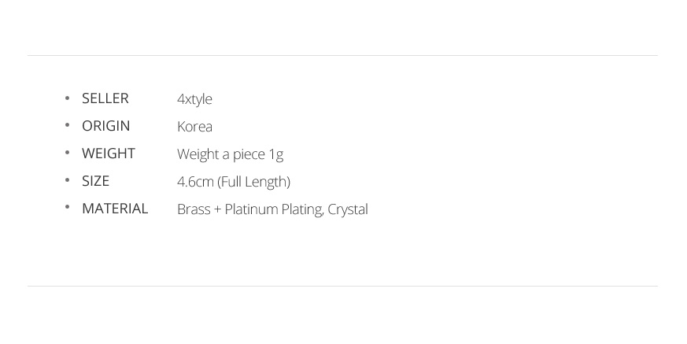Click the bottom horizontal divider line
Screen dimensions: 687x344
[342, 286]
